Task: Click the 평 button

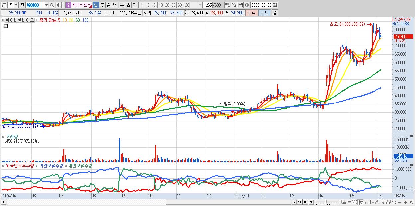Action: click(275, 13)
